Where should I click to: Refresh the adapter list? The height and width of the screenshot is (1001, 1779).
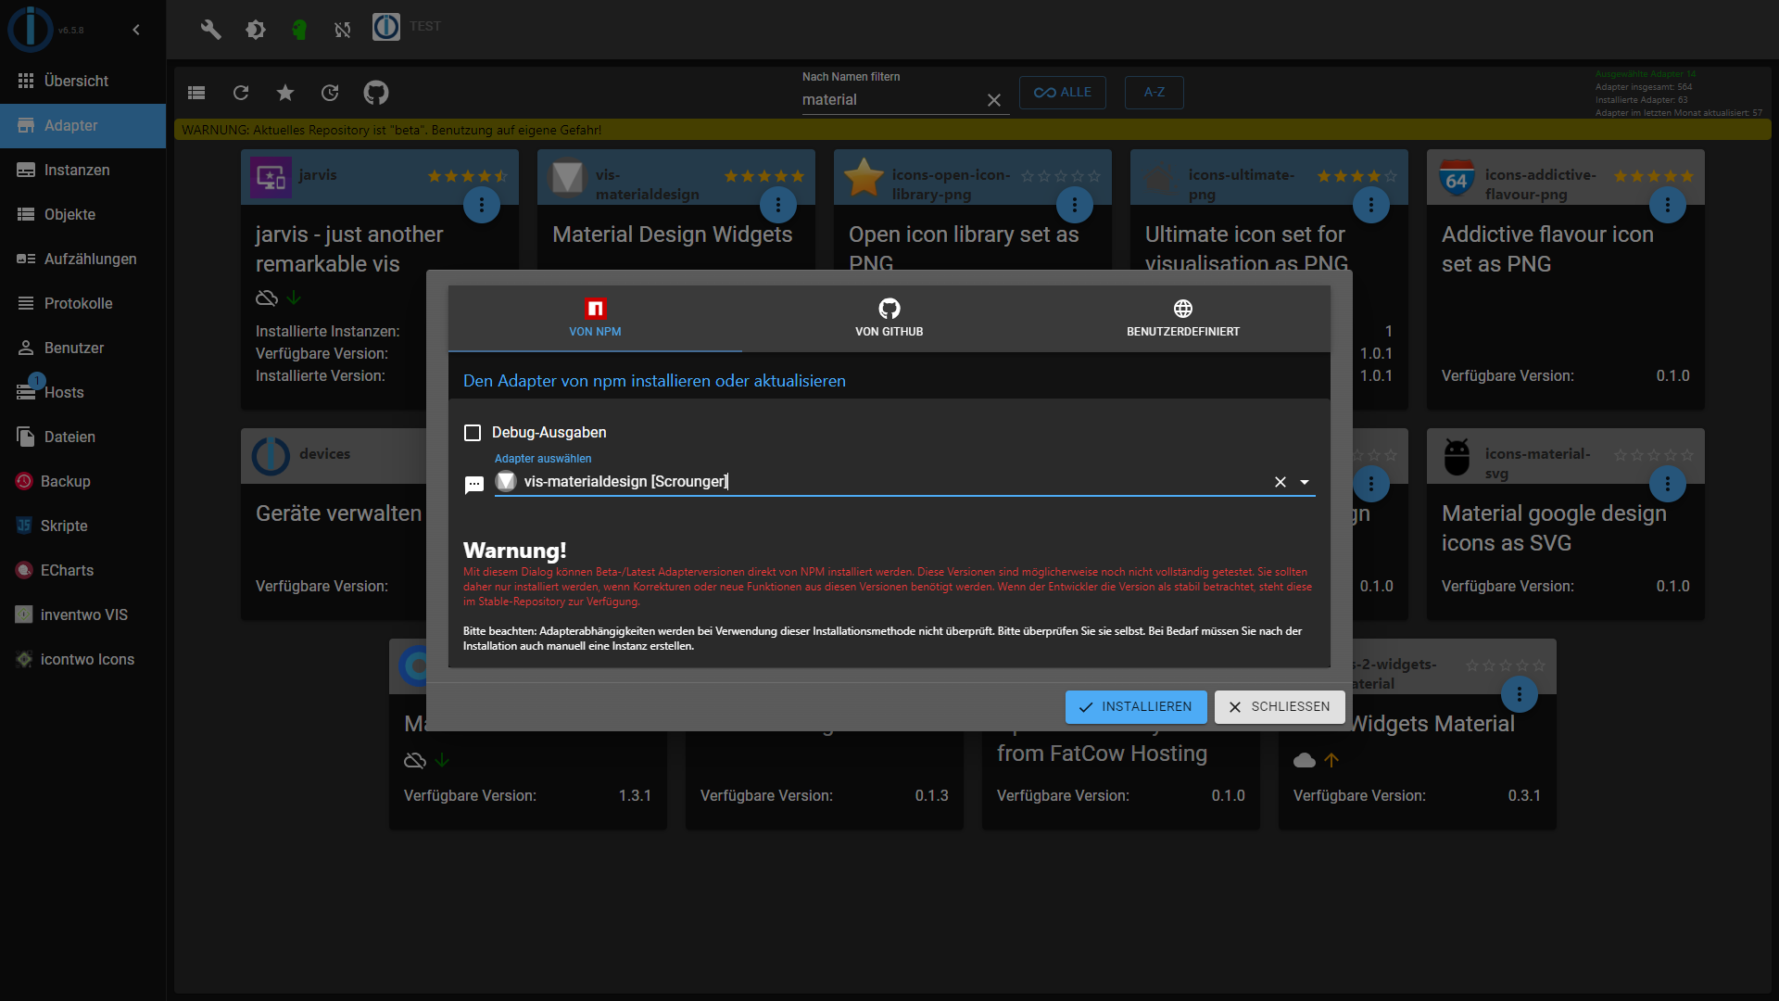[x=241, y=93]
